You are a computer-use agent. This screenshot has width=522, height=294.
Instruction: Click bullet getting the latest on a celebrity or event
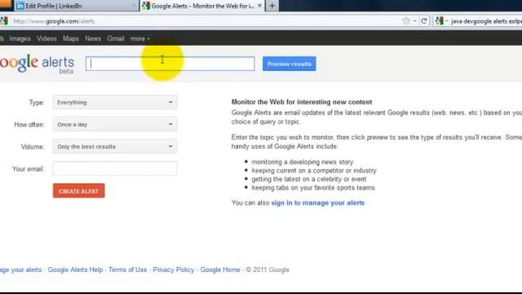(x=308, y=180)
